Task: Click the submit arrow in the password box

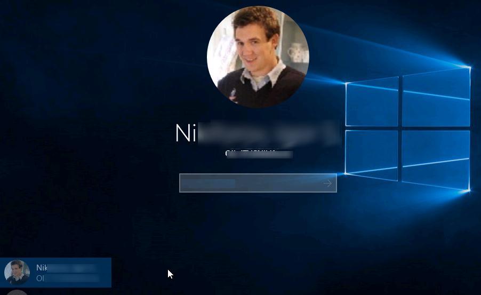Action: pos(327,184)
